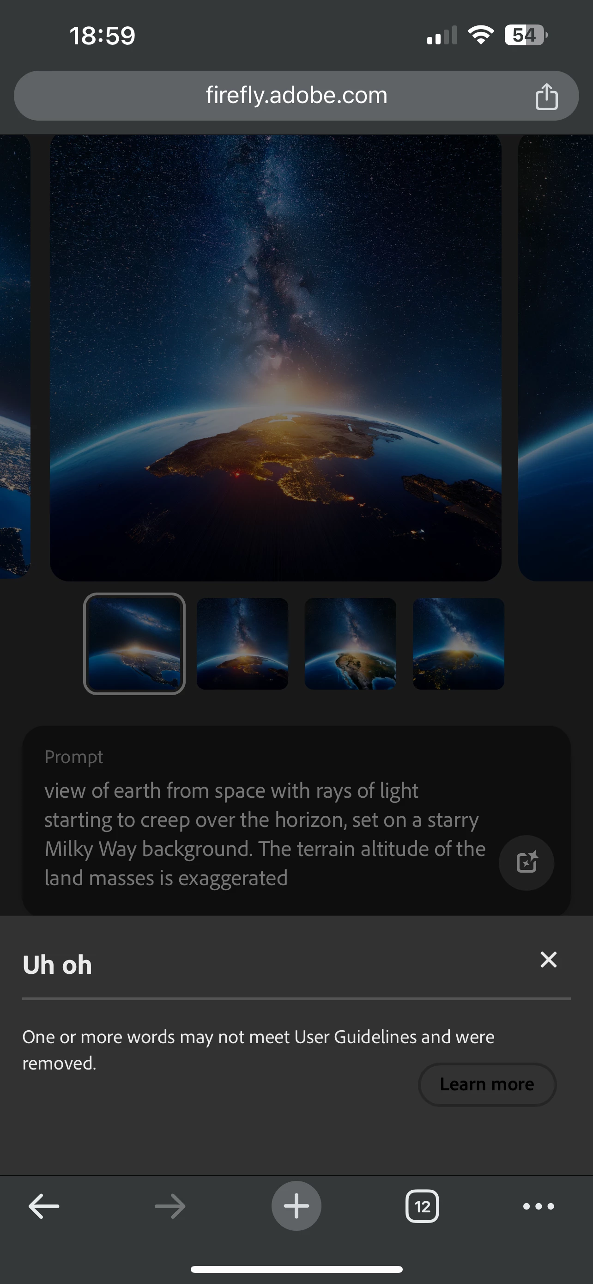This screenshot has height=1284, width=593.
Task: Tap the partially visible next image on right
Action: coord(556,357)
